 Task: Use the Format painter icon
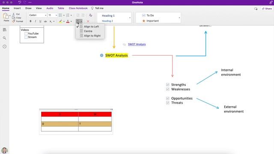(14, 21)
